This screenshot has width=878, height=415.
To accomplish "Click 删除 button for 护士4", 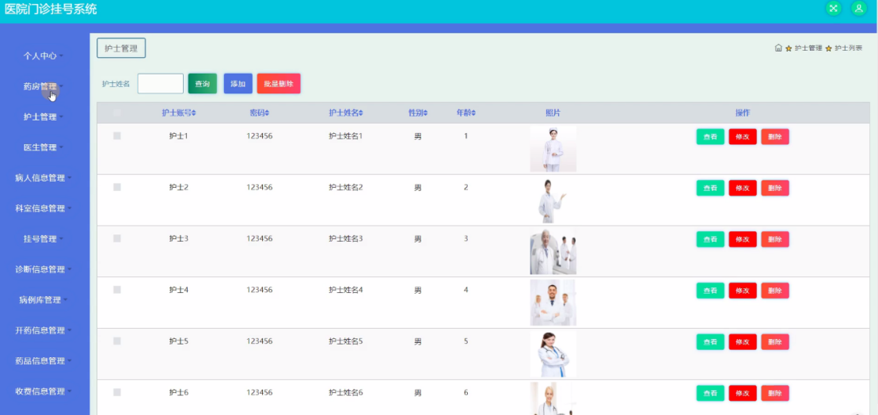I will [x=775, y=291].
